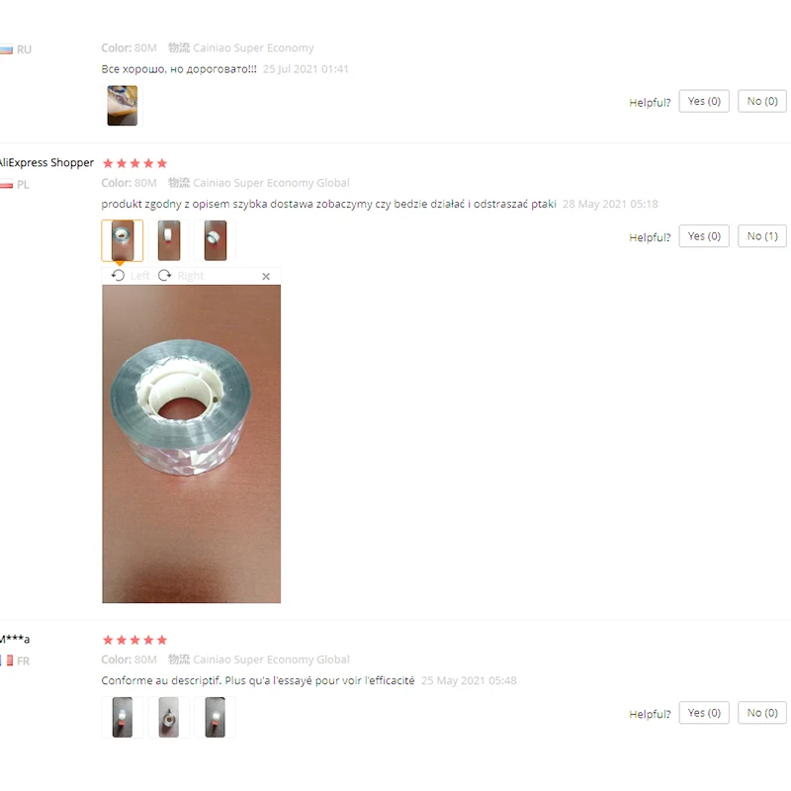This screenshot has width=791, height=791.
Task: Open the third thumbnail in French review
Action: (215, 718)
